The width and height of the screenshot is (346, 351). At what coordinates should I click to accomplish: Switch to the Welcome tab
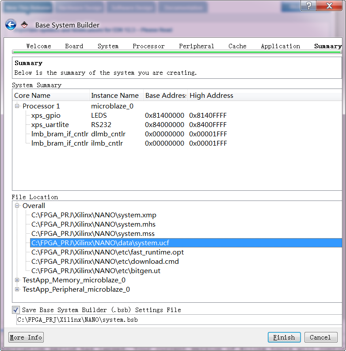(38, 46)
